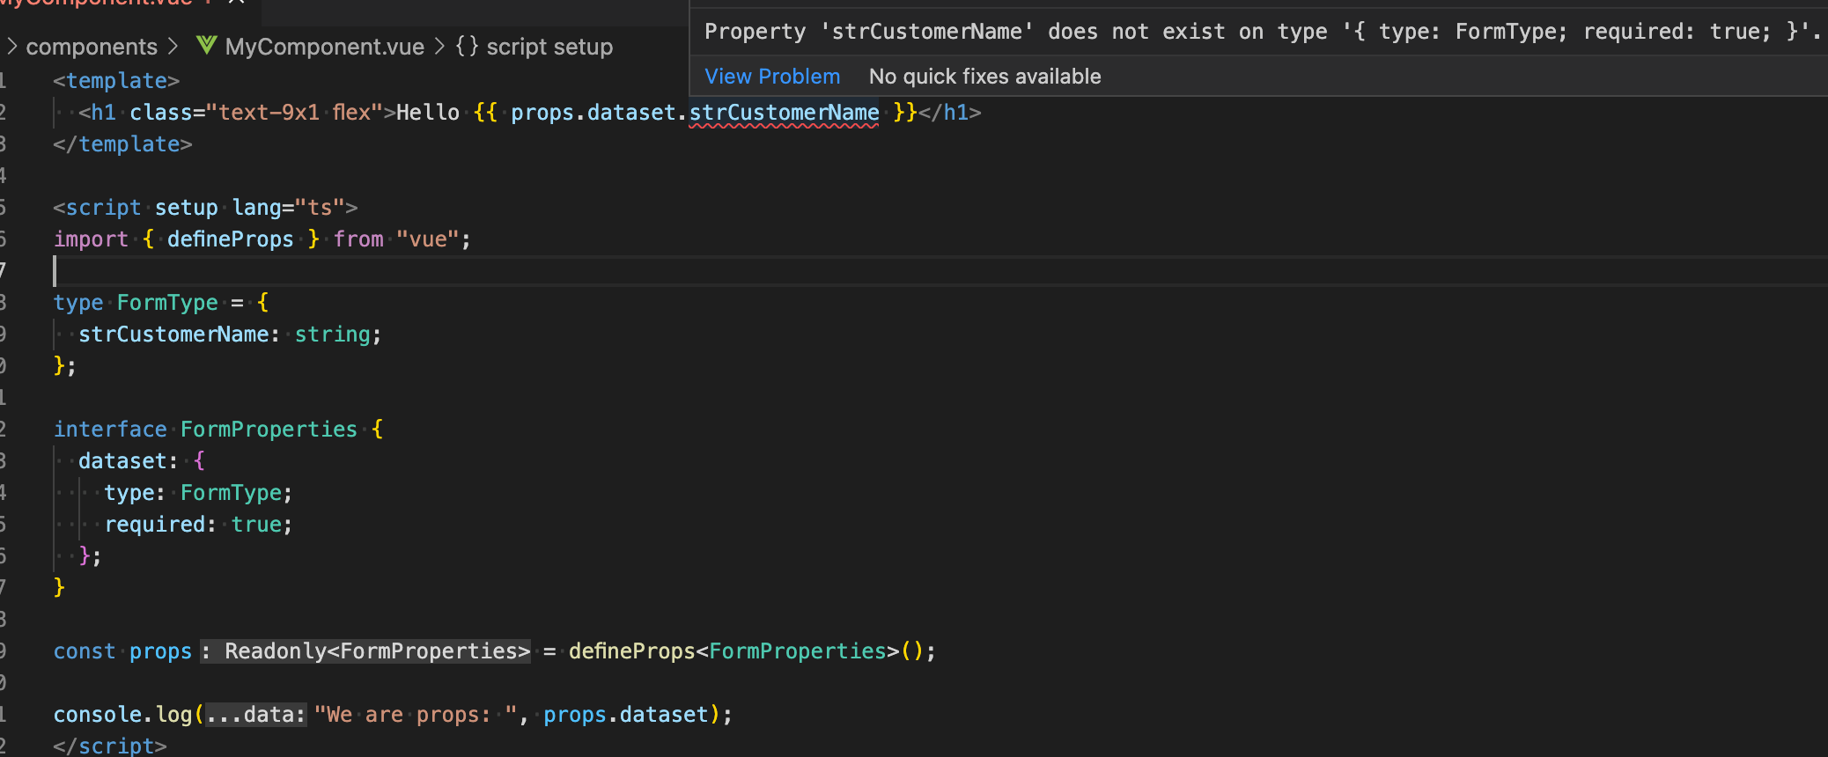Click 'strCustomerName: string;' property line
1828x757 pixels.
230,334
